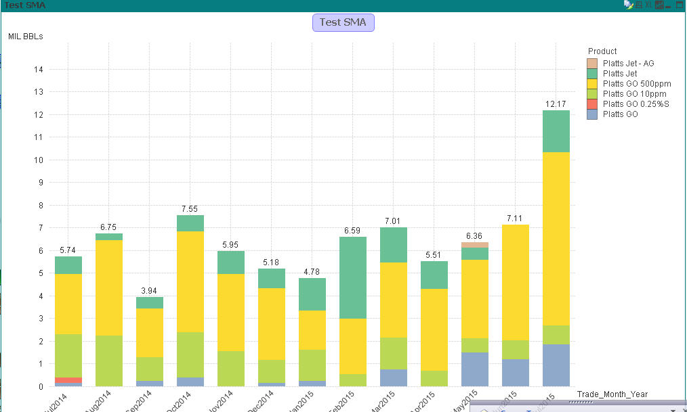Click the Test SMA title button
This screenshot has width=687, height=412.
click(343, 22)
